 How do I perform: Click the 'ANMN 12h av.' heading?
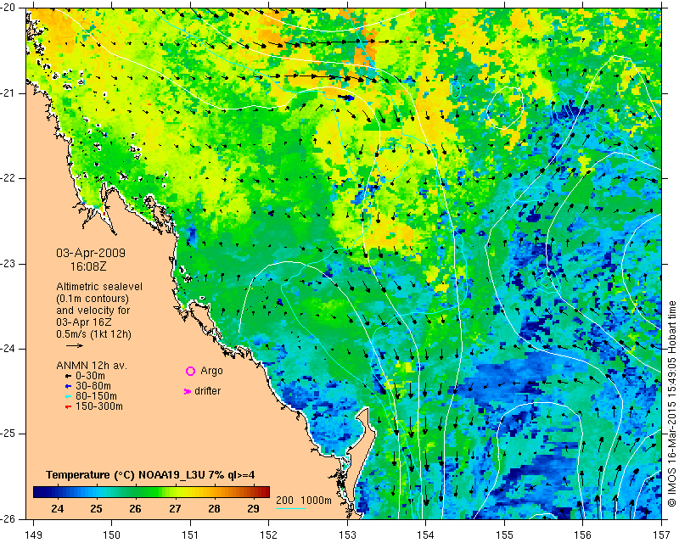click(x=92, y=366)
